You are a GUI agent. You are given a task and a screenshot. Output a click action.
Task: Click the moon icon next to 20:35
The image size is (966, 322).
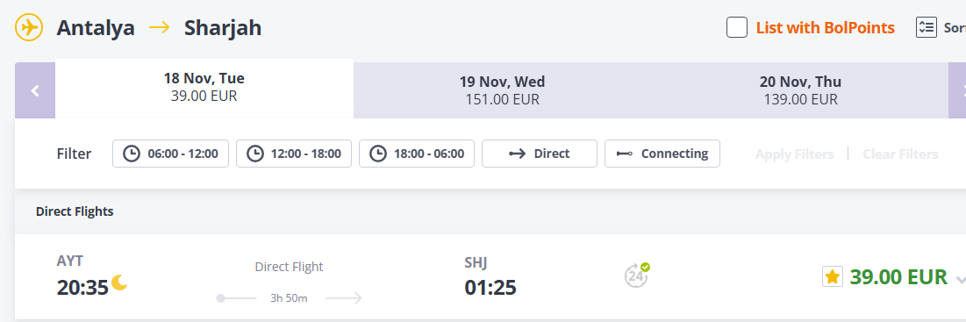[x=119, y=283]
